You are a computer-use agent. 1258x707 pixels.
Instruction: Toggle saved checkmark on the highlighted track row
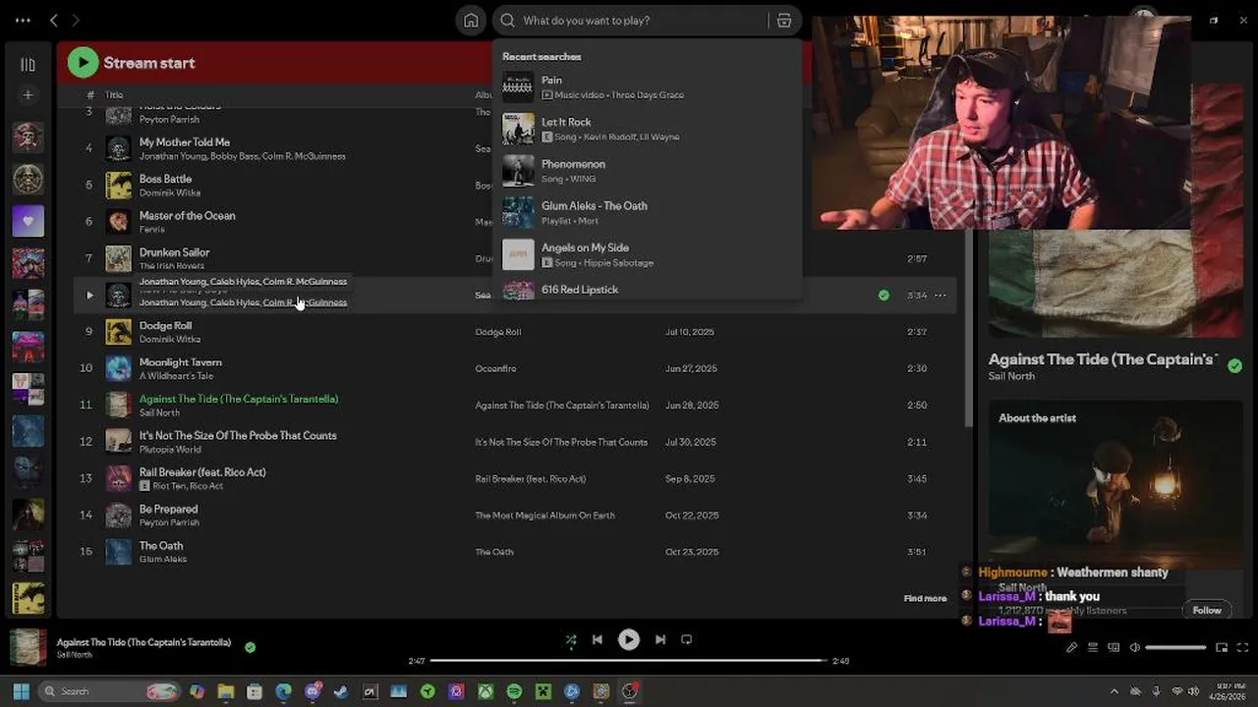click(x=884, y=295)
